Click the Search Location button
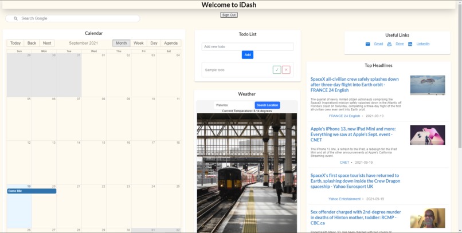462x233 pixels. (x=267, y=105)
